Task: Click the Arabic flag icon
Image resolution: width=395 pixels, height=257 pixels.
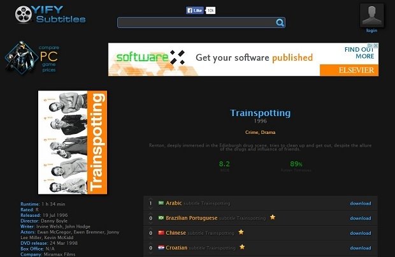Action: point(161,203)
